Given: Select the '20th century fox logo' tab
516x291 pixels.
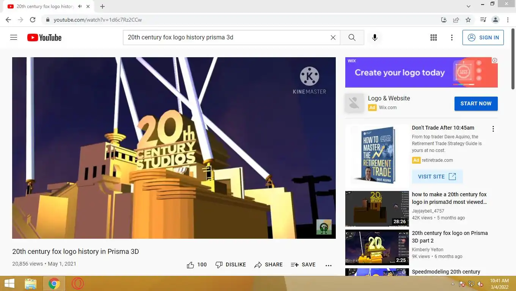Looking at the screenshot, I should [49, 6].
